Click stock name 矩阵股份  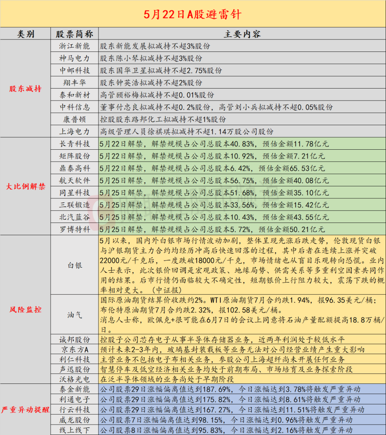(74, 156)
